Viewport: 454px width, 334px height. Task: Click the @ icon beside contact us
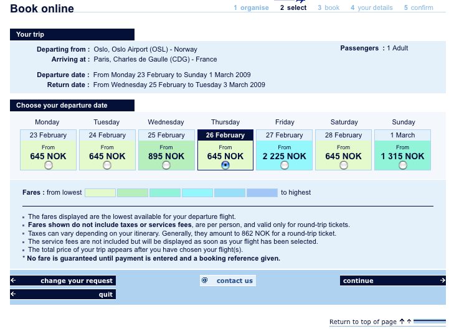click(x=205, y=281)
